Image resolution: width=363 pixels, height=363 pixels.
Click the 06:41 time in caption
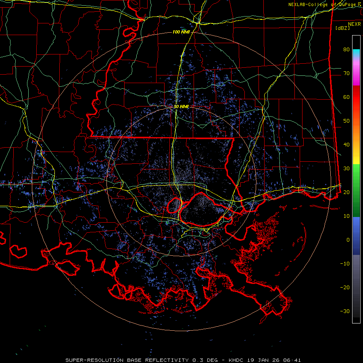point(291,360)
